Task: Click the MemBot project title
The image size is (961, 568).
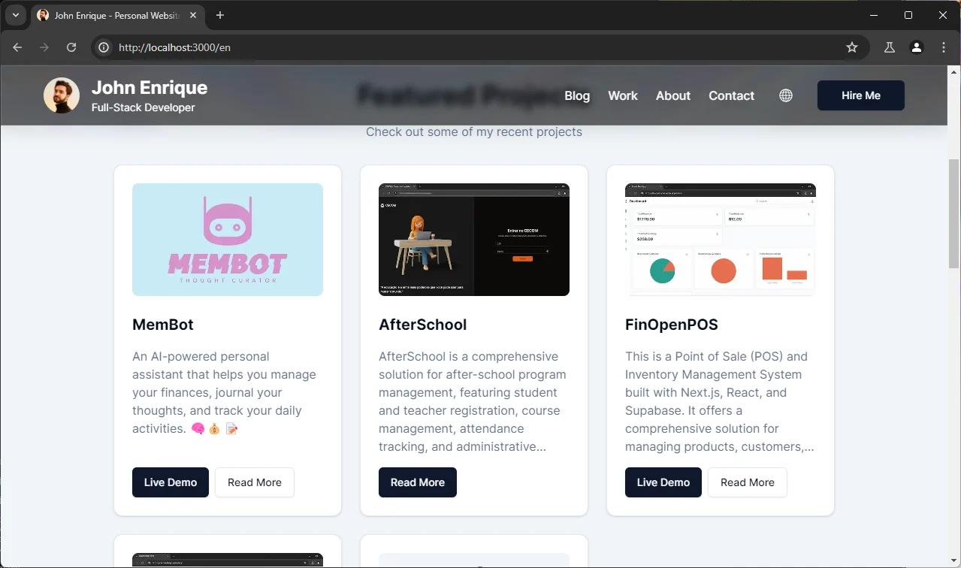Action: coord(163,325)
